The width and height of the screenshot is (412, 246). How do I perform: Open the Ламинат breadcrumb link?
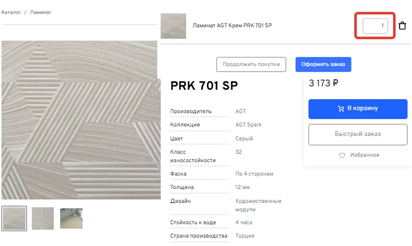point(40,12)
